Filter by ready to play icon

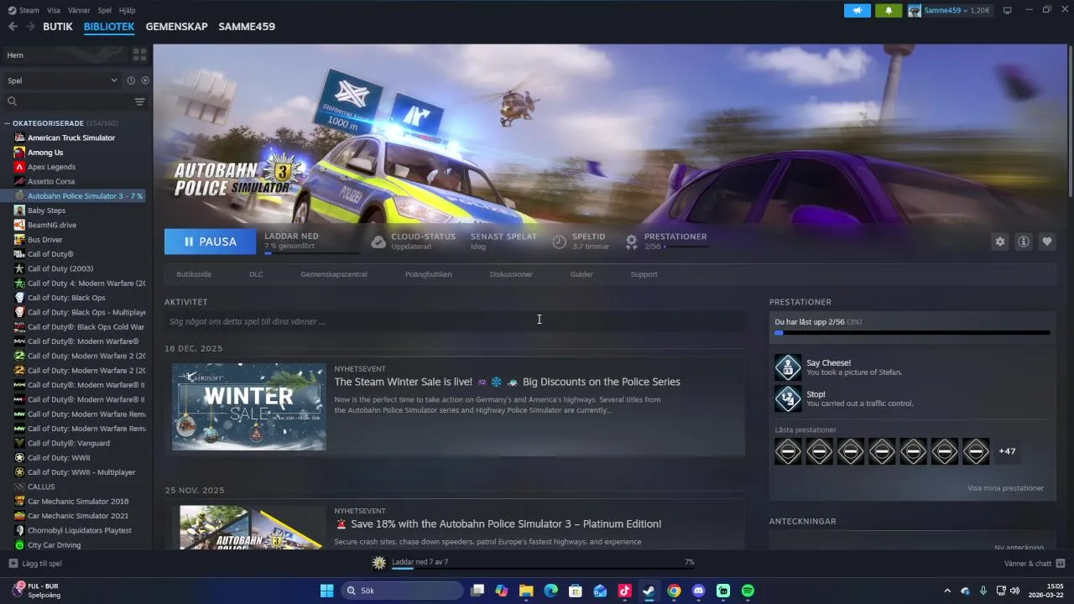[x=145, y=81]
